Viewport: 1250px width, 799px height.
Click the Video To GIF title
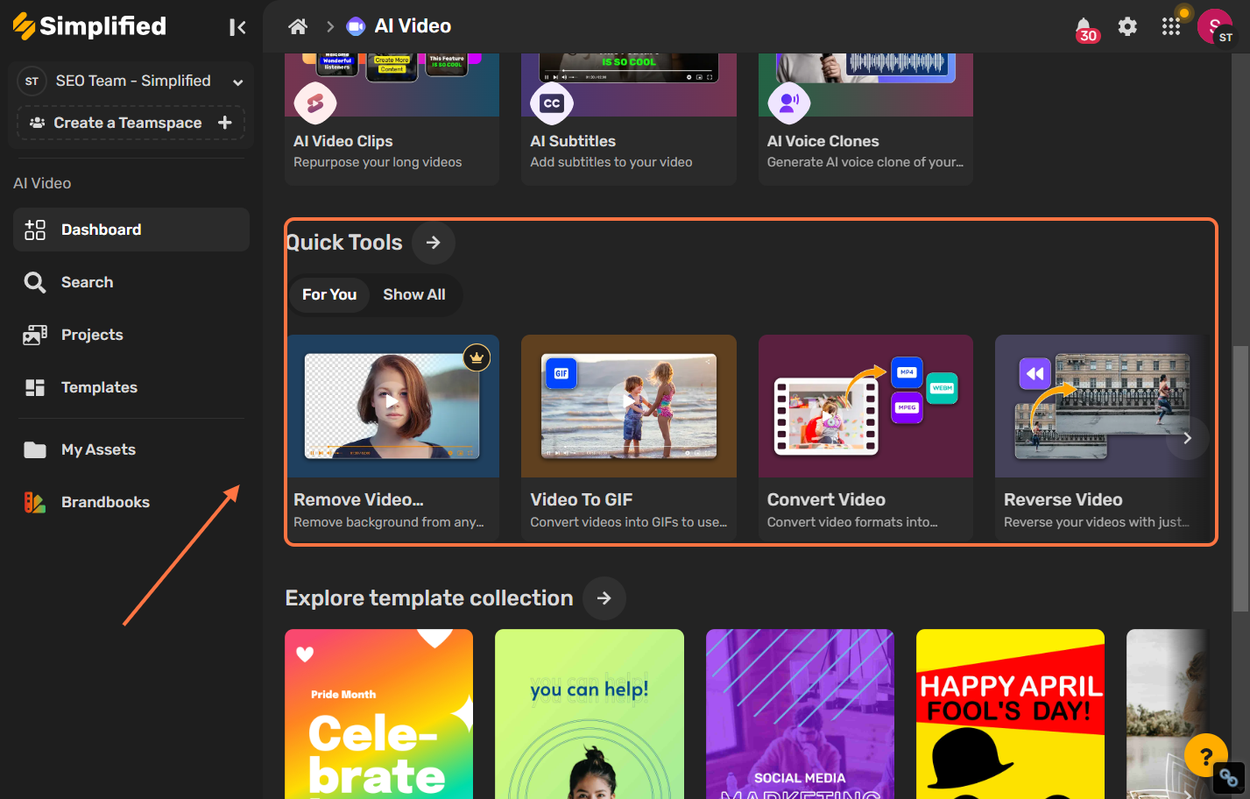coord(582,499)
